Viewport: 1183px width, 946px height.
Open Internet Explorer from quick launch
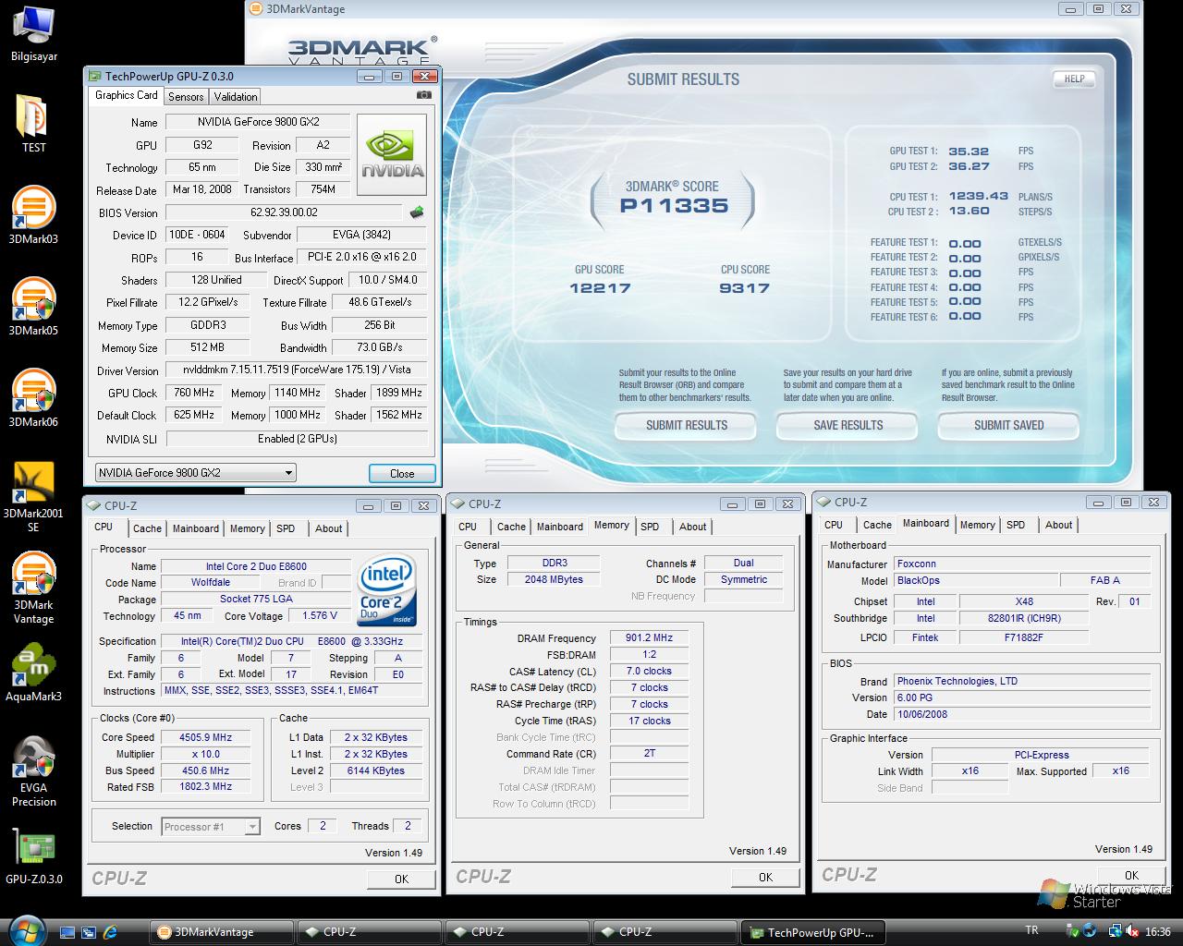(x=110, y=932)
